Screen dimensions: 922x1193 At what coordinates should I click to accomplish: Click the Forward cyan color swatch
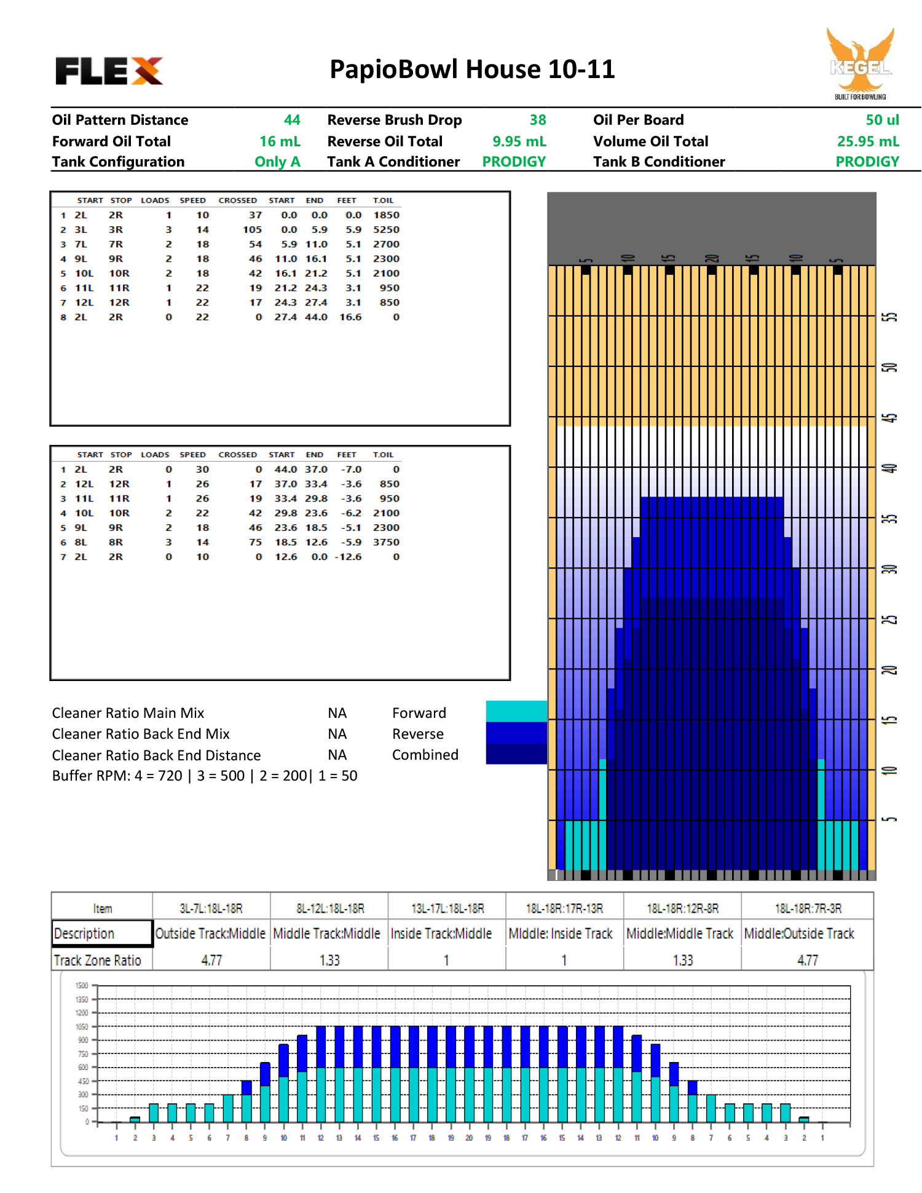(x=516, y=711)
